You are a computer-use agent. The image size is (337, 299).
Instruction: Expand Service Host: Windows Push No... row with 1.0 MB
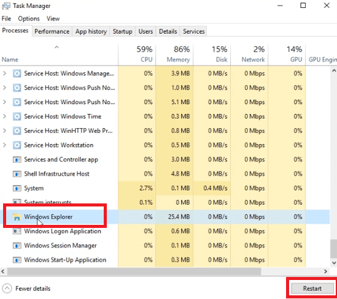(x=4, y=88)
